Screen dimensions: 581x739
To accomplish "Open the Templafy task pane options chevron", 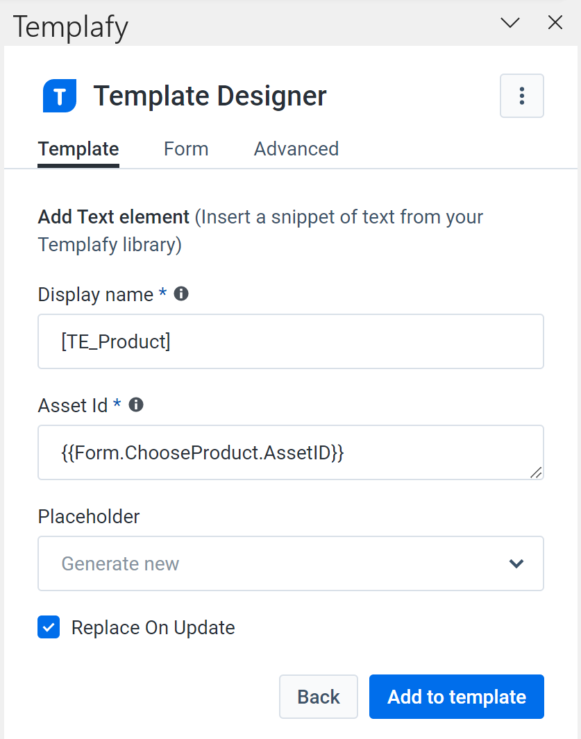I will pos(510,22).
